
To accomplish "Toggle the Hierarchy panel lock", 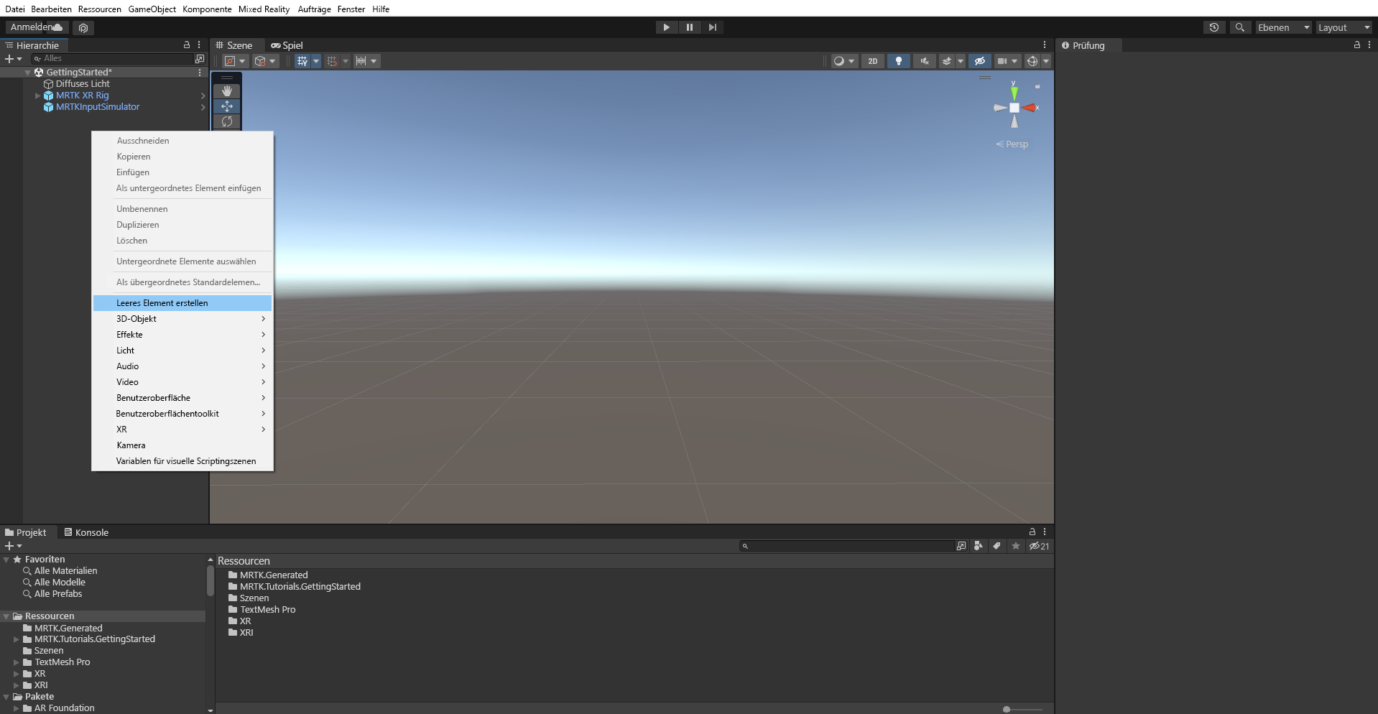I will pyautogui.click(x=187, y=45).
